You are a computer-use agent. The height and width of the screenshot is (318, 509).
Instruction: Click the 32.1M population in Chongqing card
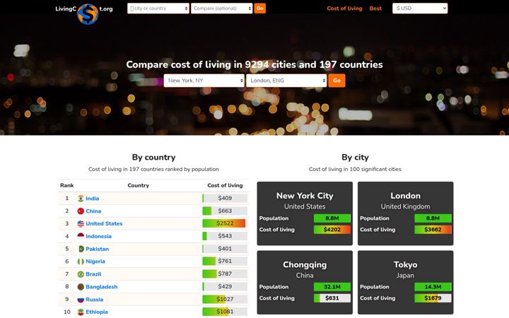pos(332,287)
